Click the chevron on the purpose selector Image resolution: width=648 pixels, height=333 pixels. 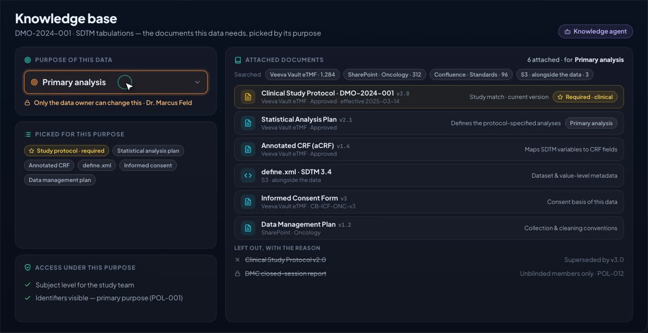[x=197, y=82]
